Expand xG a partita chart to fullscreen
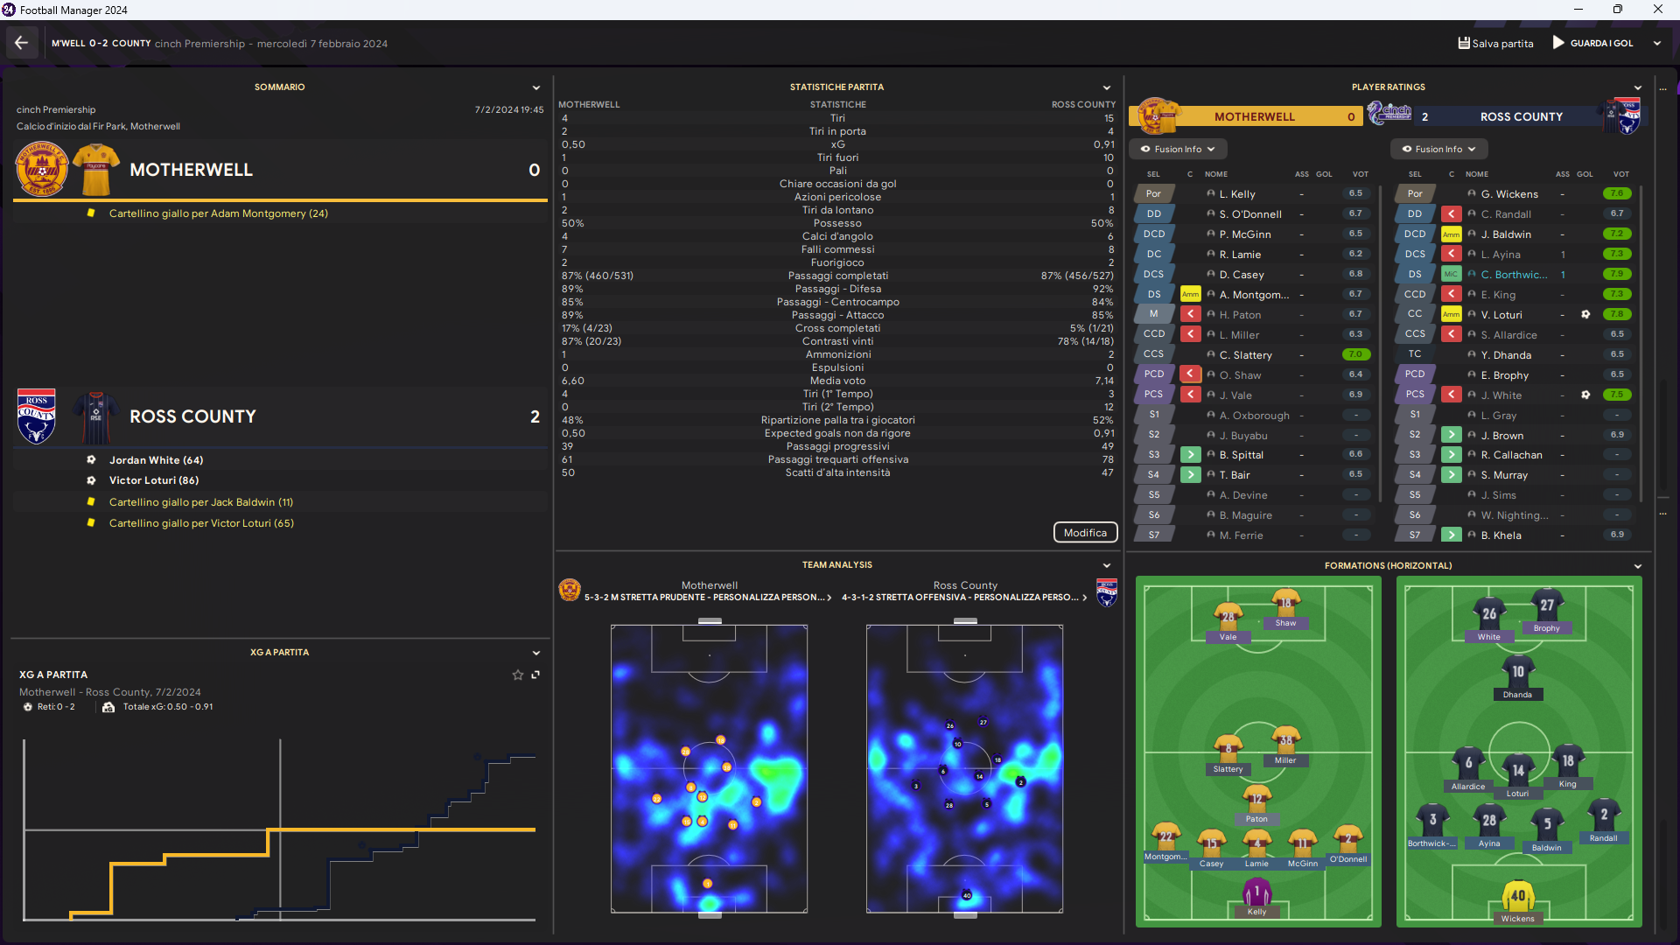This screenshot has height=945, width=1680. click(x=535, y=675)
